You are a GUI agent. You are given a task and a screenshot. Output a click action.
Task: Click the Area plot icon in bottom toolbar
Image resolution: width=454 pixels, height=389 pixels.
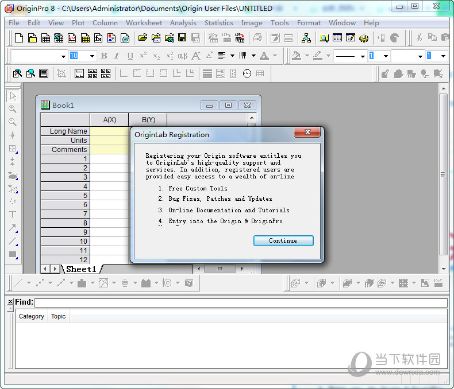pyautogui.click(x=145, y=283)
